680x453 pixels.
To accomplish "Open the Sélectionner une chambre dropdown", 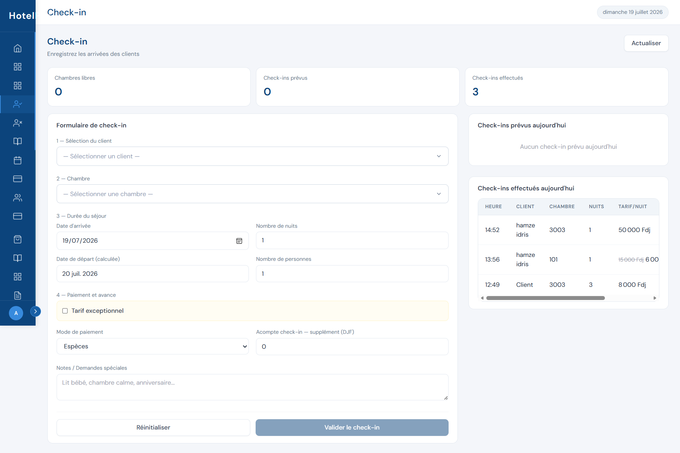I will pos(252,194).
